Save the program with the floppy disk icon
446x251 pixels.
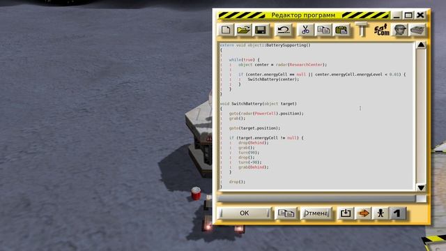click(261, 30)
